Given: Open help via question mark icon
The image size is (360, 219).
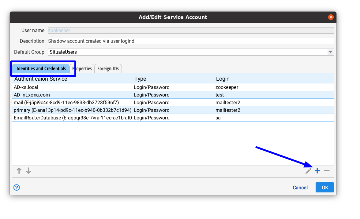Looking at the screenshot, I should [x=17, y=188].
